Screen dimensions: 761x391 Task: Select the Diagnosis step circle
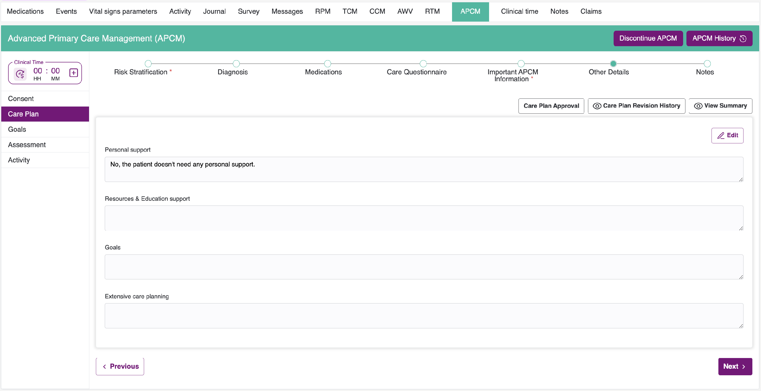point(236,63)
